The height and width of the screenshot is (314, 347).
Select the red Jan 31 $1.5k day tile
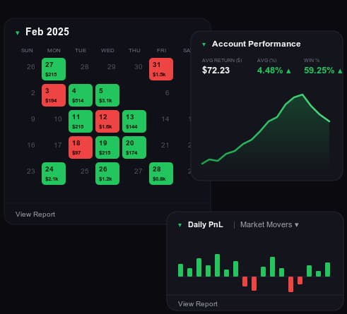(x=161, y=69)
